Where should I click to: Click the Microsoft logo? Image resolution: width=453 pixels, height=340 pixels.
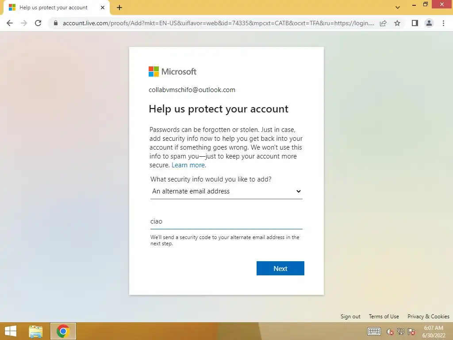point(172,71)
